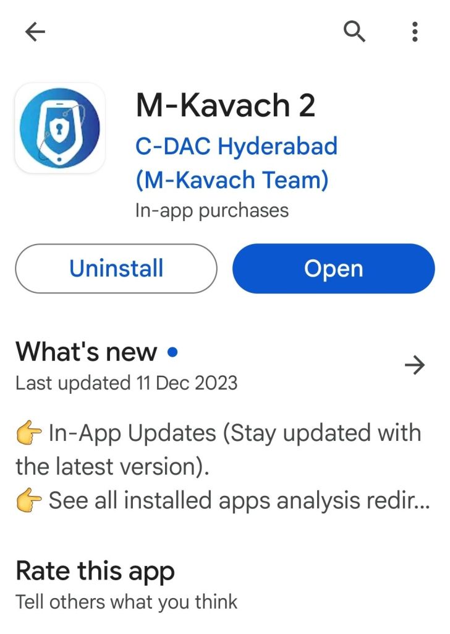The image size is (450, 634).
Task: Open the M-Kavach 2 app
Action: pyautogui.click(x=334, y=269)
